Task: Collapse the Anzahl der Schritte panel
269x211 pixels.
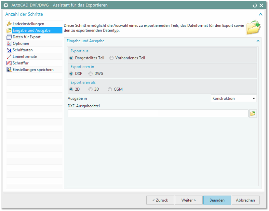Action: pos(260,14)
